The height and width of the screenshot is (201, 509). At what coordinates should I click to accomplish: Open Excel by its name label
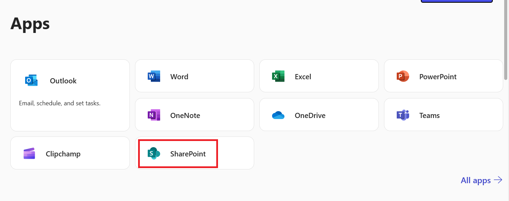tap(303, 76)
